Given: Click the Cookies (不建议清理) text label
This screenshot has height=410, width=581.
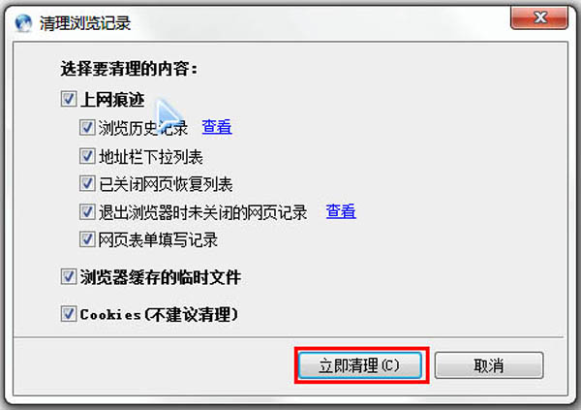Looking at the screenshot, I should click(x=159, y=314).
